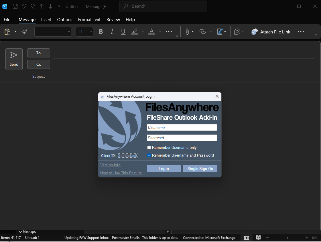Open the Signature icon
This screenshot has width=321, height=242.
point(220,32)
